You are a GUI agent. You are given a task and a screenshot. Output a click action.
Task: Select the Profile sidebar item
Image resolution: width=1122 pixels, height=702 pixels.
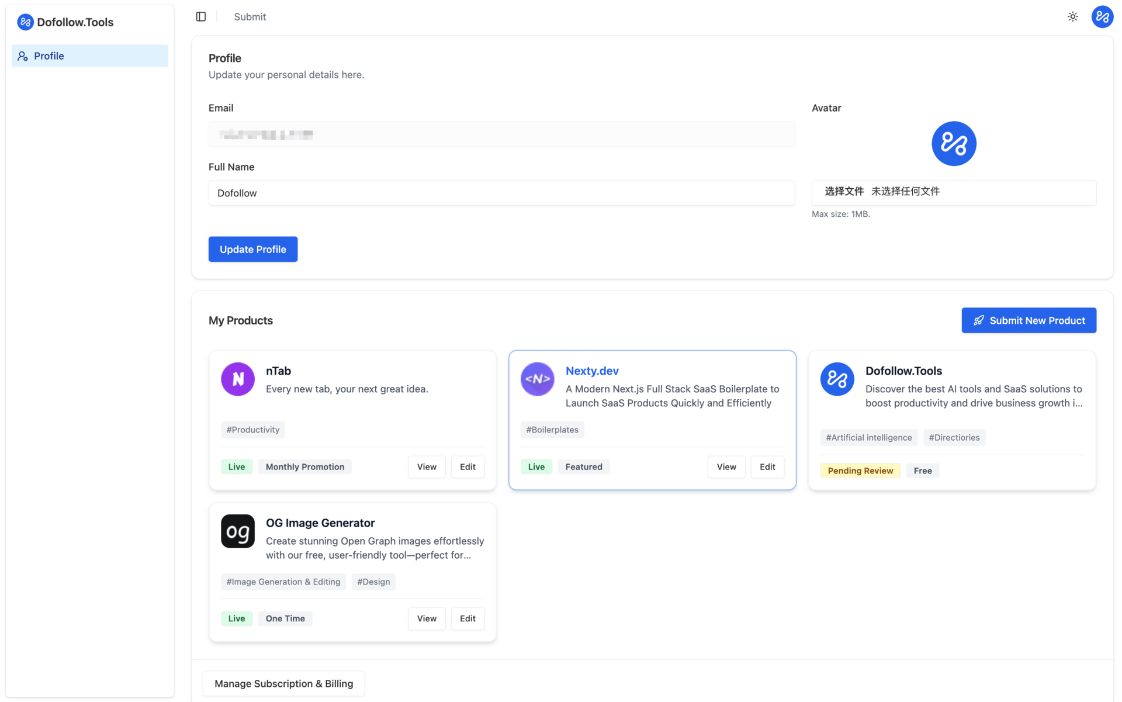[x=90, y=56]
